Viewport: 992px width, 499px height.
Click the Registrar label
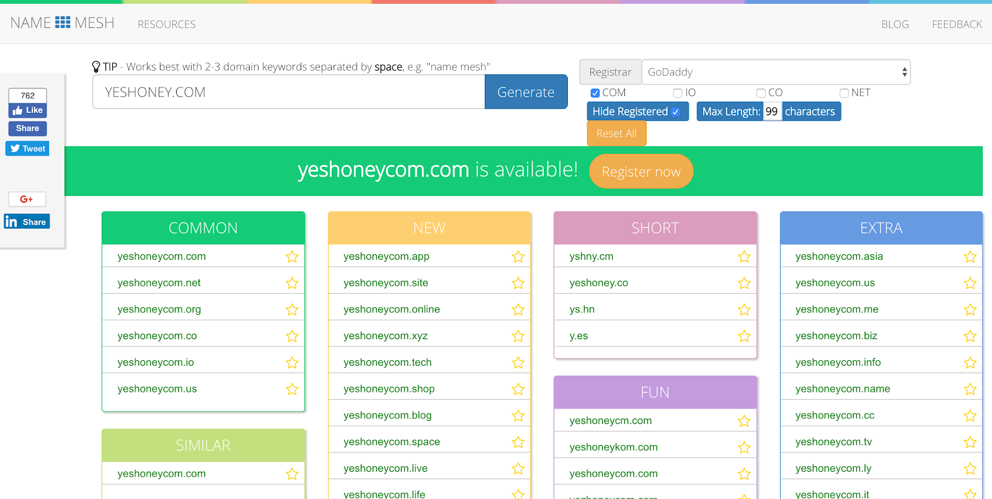(610, 72)
